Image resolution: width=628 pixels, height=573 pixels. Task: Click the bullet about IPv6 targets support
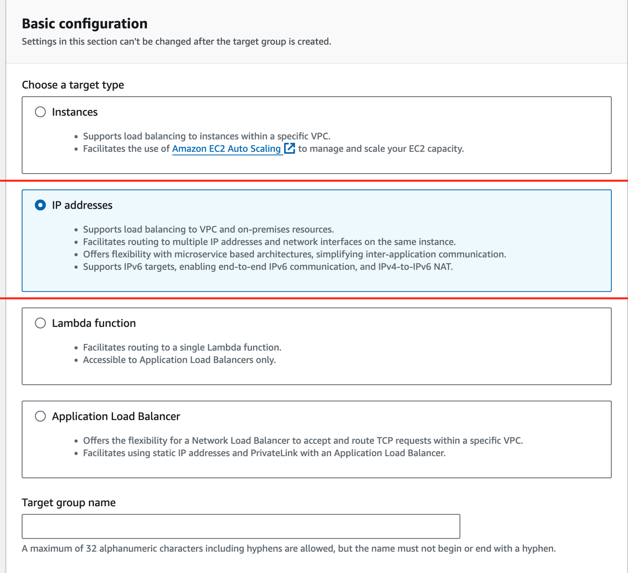click(267, 267)
